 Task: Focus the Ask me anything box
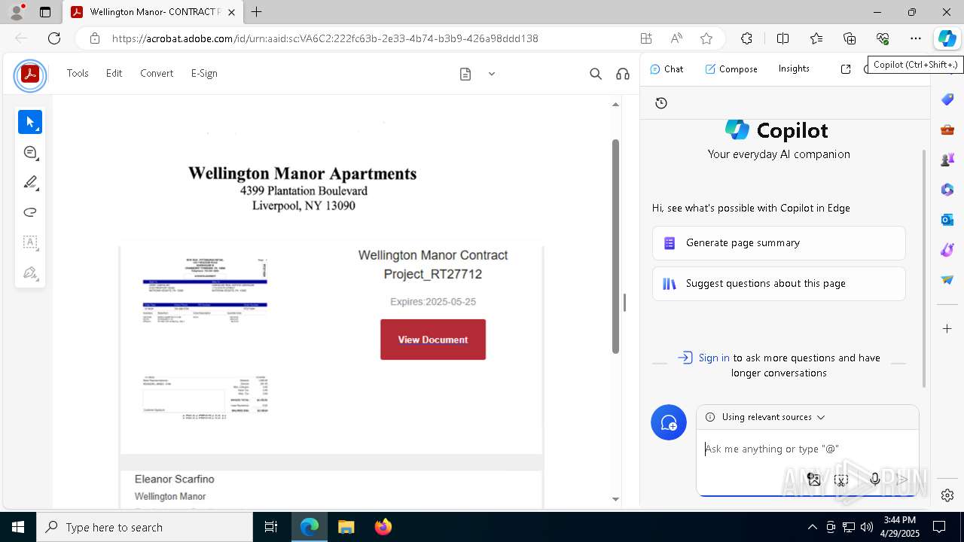point(807,449)
